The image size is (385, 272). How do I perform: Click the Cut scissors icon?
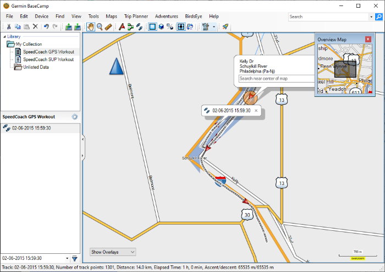(x=9, y=26)
